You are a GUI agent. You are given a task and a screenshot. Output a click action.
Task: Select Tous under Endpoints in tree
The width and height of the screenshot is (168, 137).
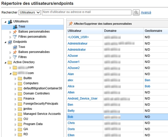(22, 47)
